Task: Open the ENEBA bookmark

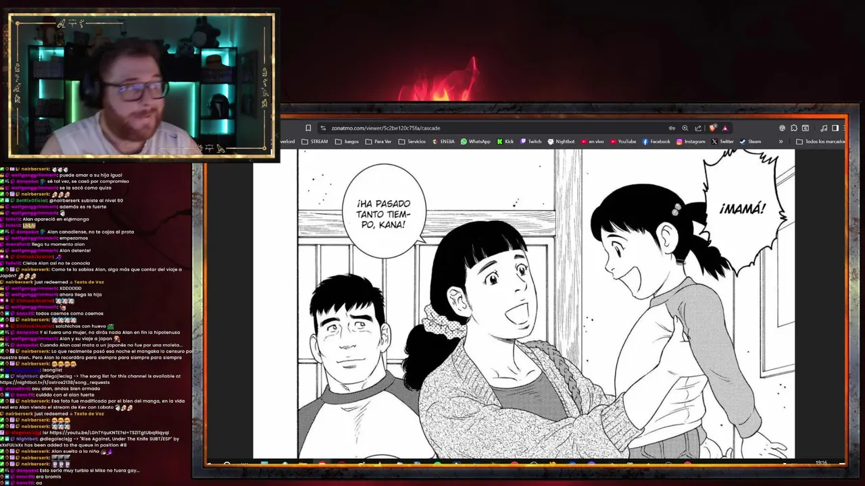Action: 443,142
